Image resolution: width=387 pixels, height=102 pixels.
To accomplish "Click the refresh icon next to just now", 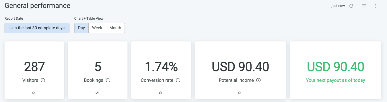I will [351, 6].
